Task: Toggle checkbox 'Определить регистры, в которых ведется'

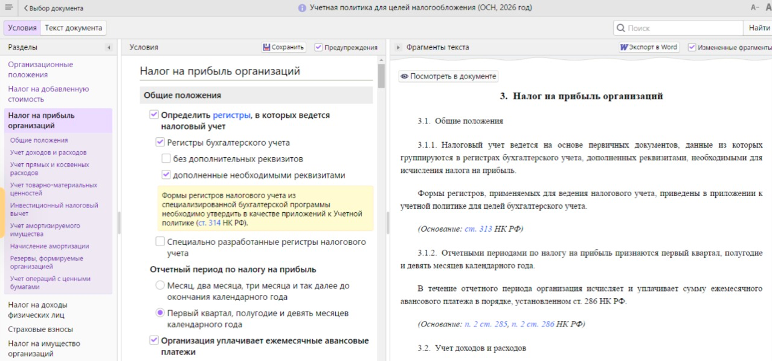Action: pyautogui.click(x=153, y=115)
